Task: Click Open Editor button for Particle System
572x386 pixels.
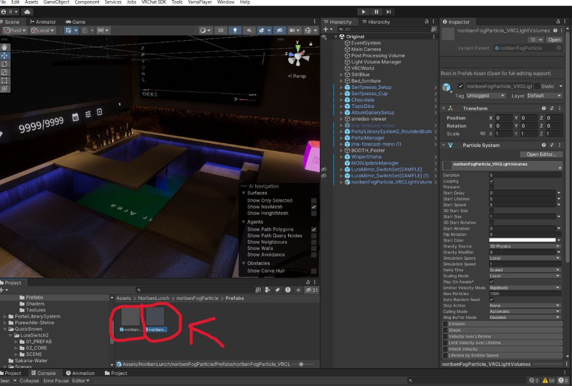Action: (x=541, y=154)
